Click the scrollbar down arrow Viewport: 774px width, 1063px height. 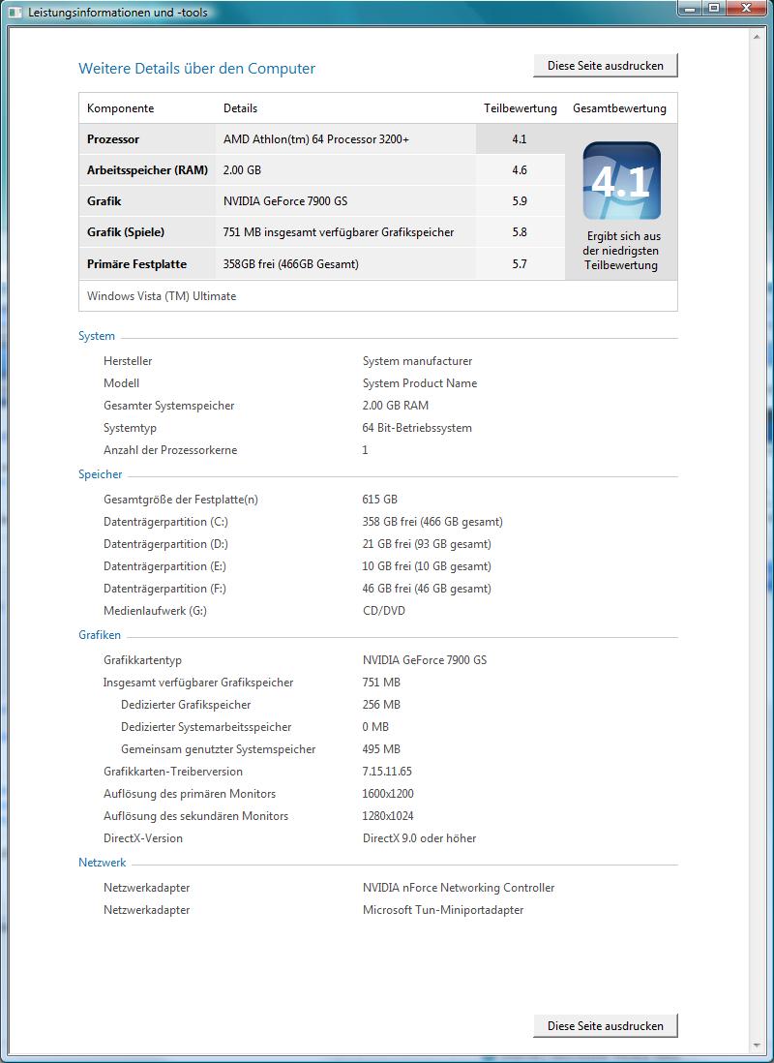[x=757, y=1046]
